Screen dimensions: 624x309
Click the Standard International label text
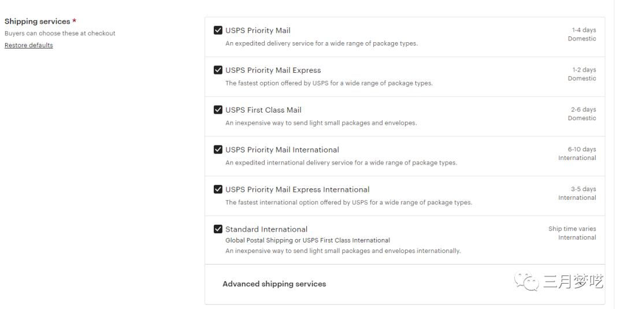(266, 229)
